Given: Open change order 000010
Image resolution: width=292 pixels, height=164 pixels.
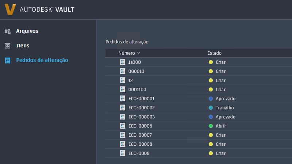Looking at the screenshot, I should tap(136, 71).
